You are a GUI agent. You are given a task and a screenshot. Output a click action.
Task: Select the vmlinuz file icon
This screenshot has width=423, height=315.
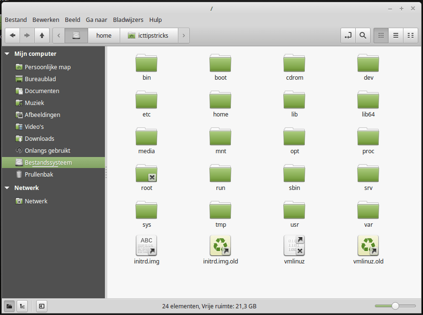294,245
